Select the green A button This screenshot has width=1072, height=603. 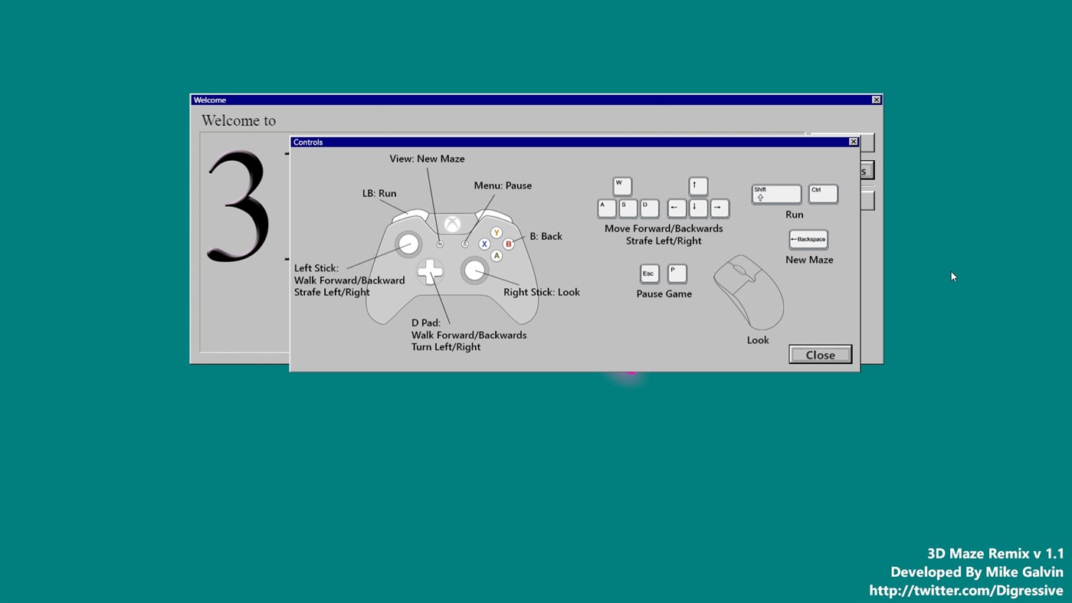point(497,255)
